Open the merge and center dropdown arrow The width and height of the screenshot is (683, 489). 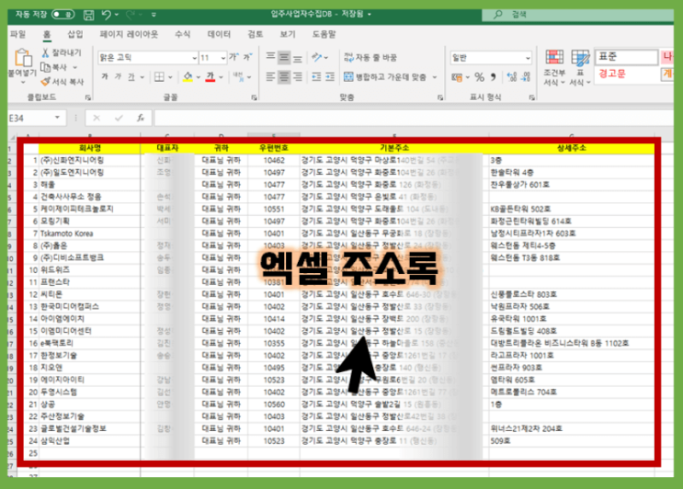(x=434, y=77)
